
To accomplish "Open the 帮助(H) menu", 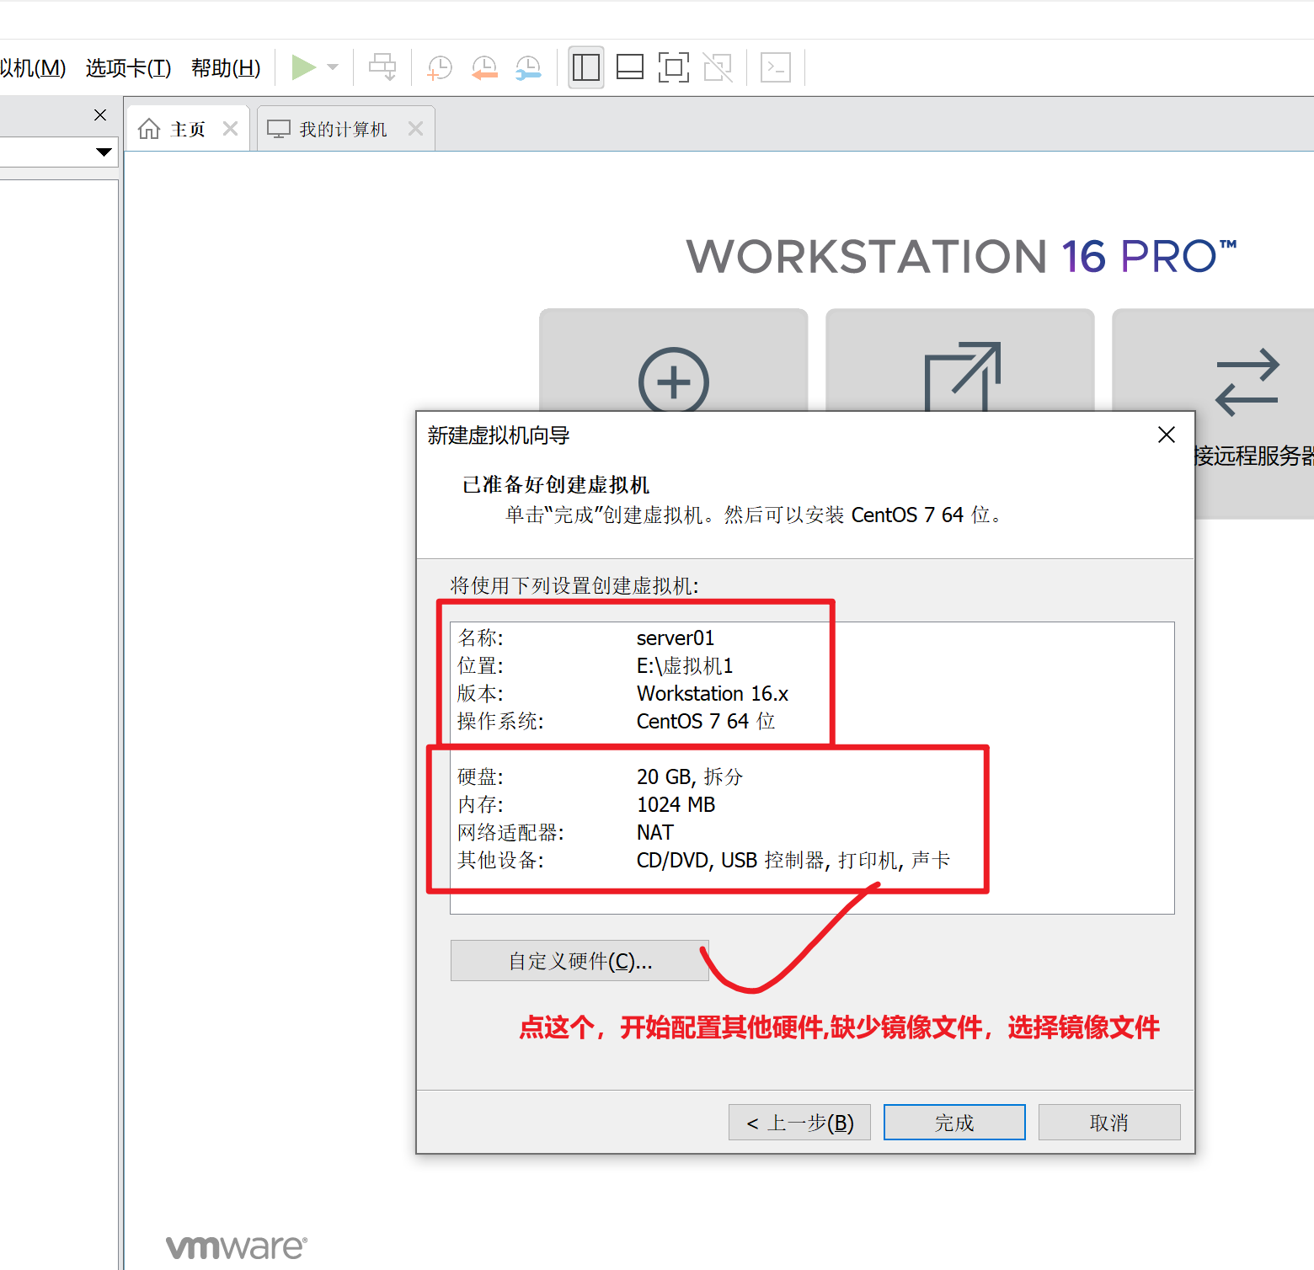I will 226,67.
